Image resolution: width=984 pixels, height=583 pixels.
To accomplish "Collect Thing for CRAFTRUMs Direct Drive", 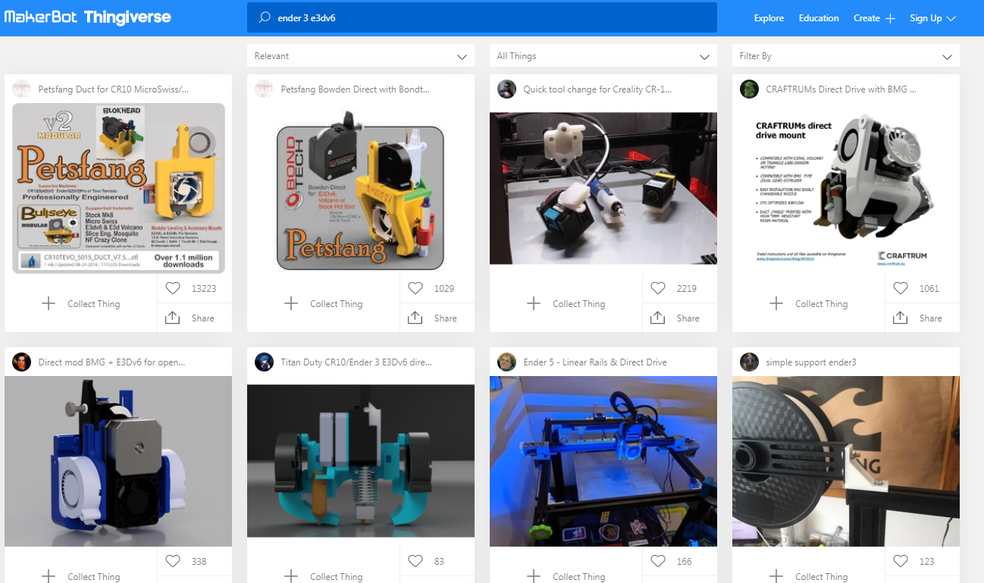I will [x=808, y=303].
